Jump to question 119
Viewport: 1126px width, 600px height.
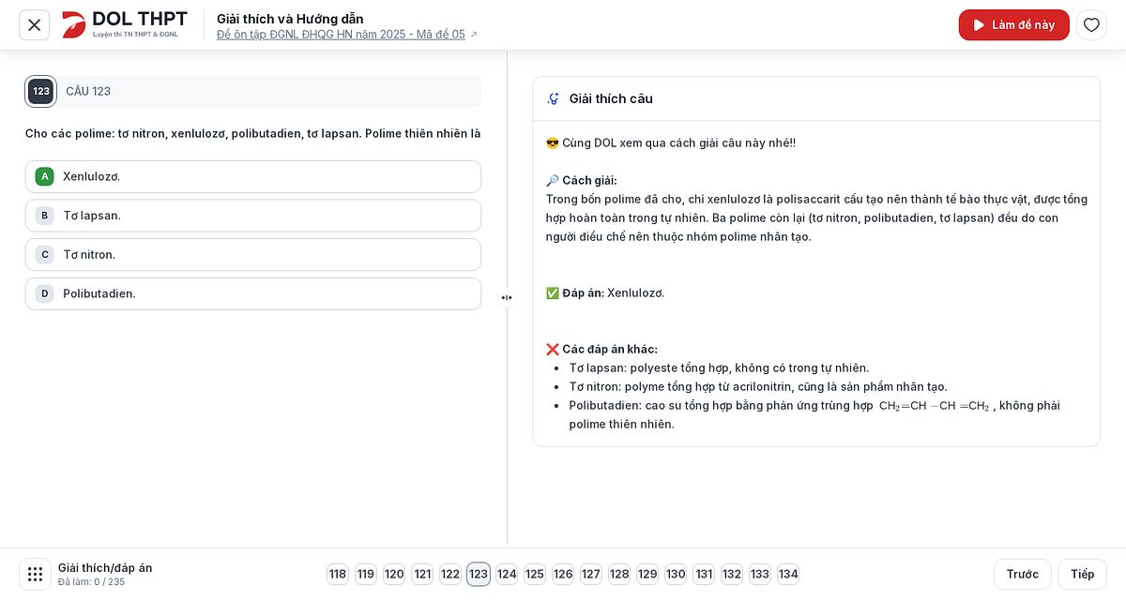click(x=366, y=574)
